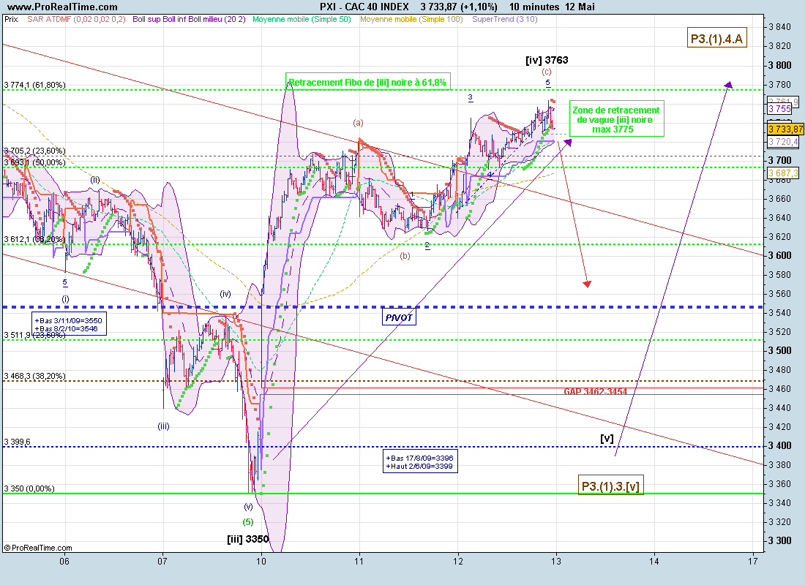This screenshot has height=585, width=805.
Task: Click the green (5) wave label
Action: tap(248, 522)
